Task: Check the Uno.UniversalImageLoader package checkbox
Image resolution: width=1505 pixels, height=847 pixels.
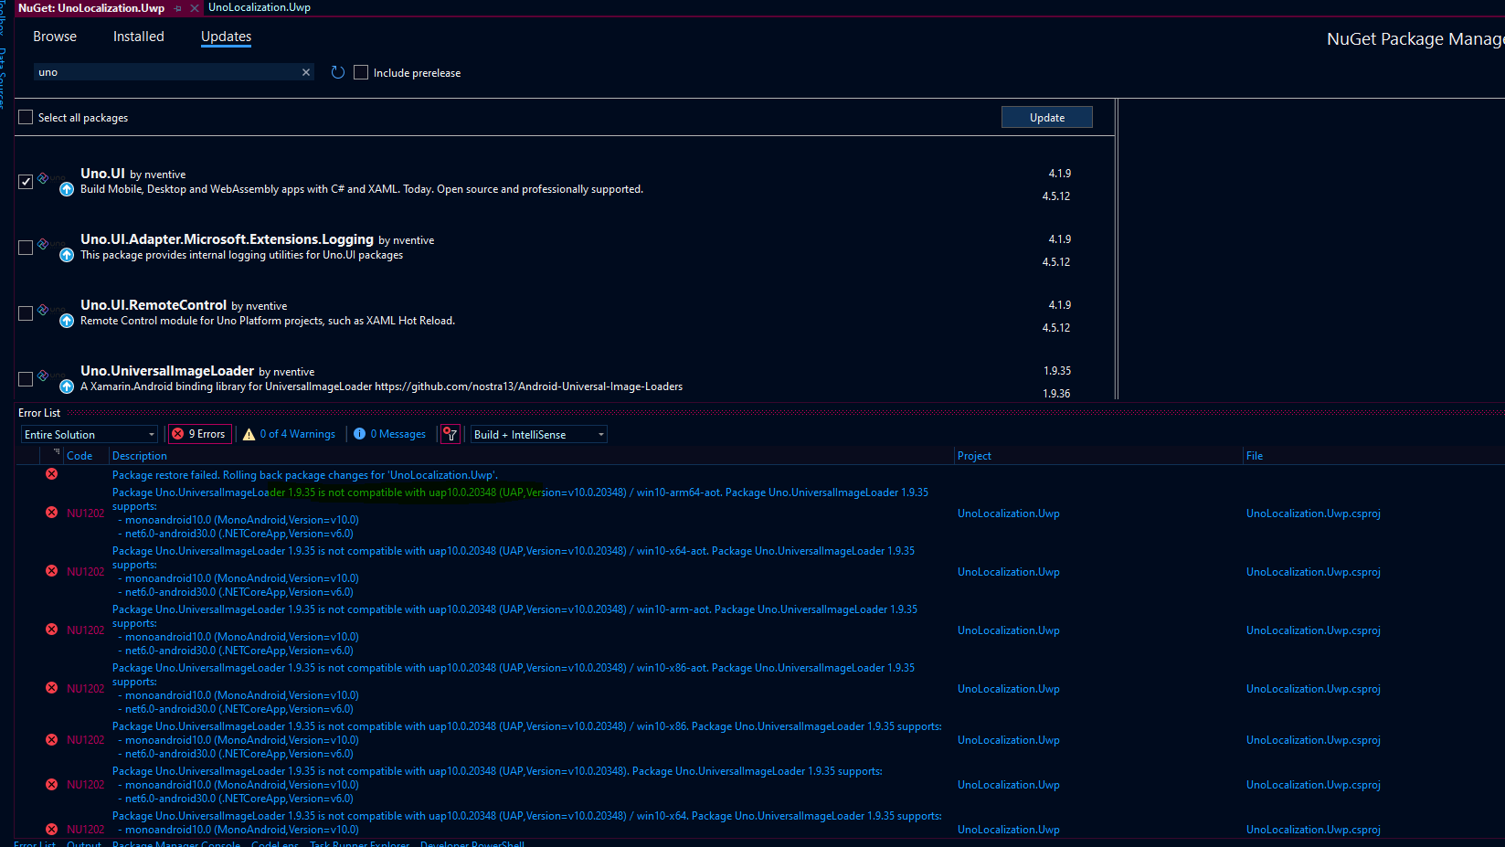Action: point(26,379)
